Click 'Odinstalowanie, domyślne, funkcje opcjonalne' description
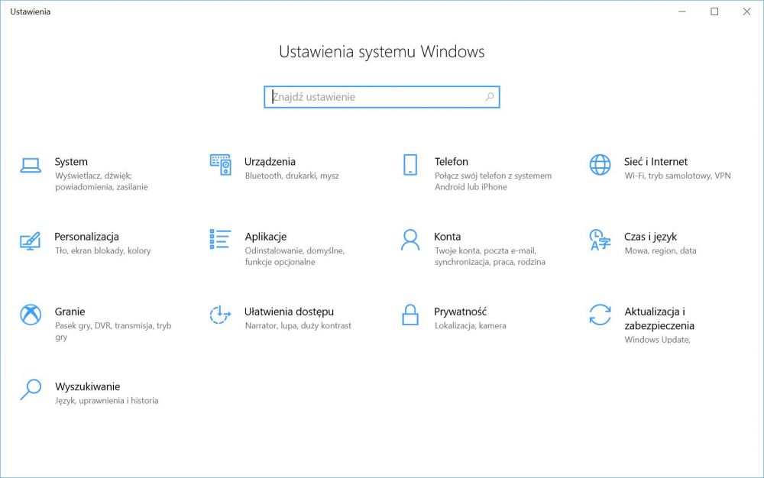Image resolution: width=764 pixels, height=478 pixels. pos(294,256)
